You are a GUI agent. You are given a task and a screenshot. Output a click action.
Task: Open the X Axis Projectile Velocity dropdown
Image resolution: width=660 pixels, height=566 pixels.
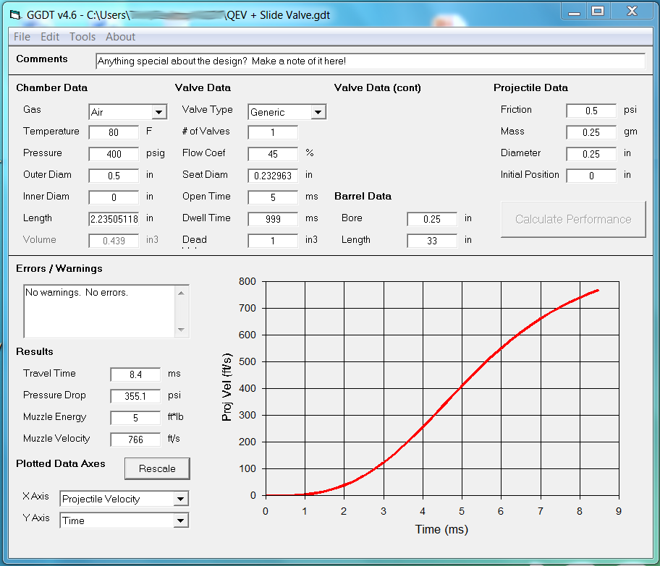[x=180, y=499]
